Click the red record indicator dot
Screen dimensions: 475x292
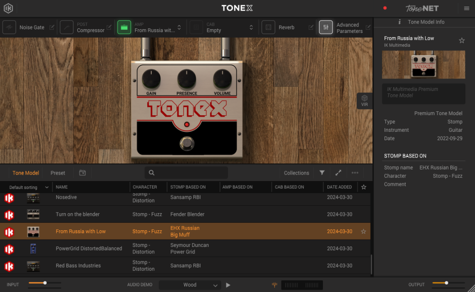pyautogui.click(x=385, y=8)
